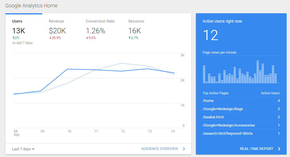Select the /Google+Redesign/Bags page row
This screenshot has width=290, height=157.
[241, 109]
